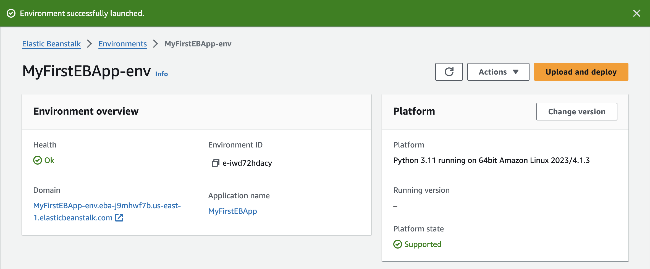Click the Supported platform state check icon

(397, 244)
